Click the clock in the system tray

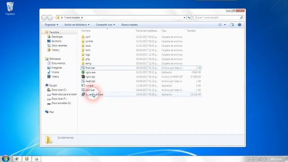(x=276, y=159)
